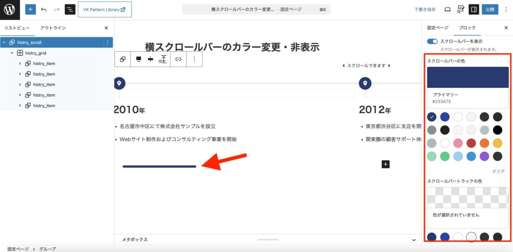The height and width of the screenshot is (252, 513).
Task: Click the WordPress logo to exit editor
Action: 9,9
